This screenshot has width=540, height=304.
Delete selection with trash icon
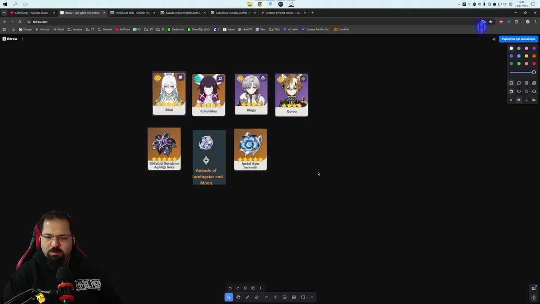point(245,288)
